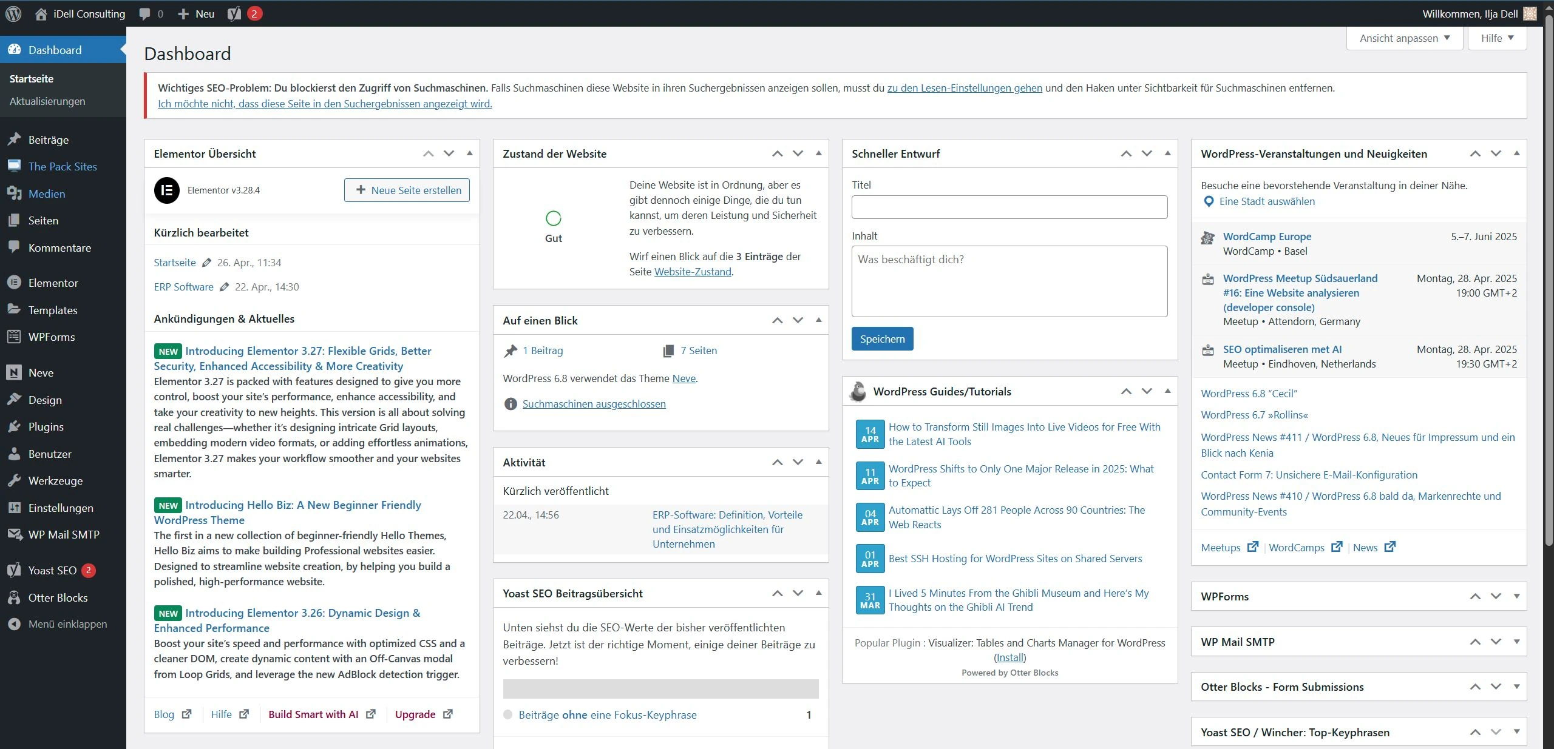The image size is (1554, 749).
Task: Click the Beiträge pin icon in sidebar
Action: click(x=14, y=139)
